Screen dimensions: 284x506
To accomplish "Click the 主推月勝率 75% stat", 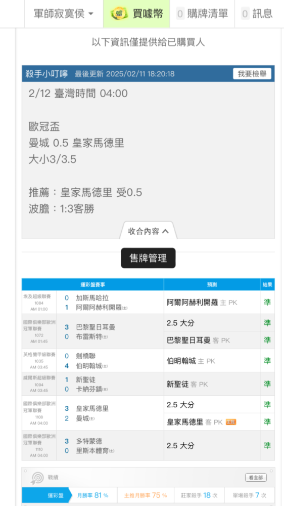I will tap(146, 495).
